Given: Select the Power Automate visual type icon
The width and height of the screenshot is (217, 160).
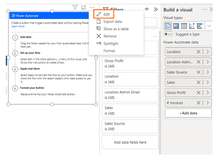Looking at the screenshot, I should (x=168, y=26).
